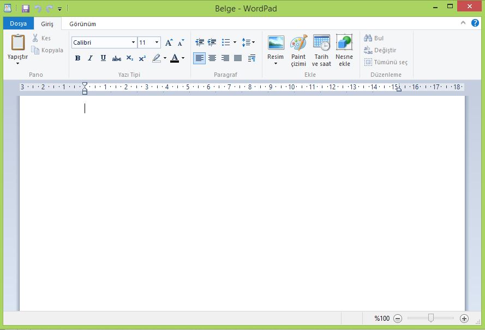
Task: Click the zoom out minus button
Action: coord(398,318)
